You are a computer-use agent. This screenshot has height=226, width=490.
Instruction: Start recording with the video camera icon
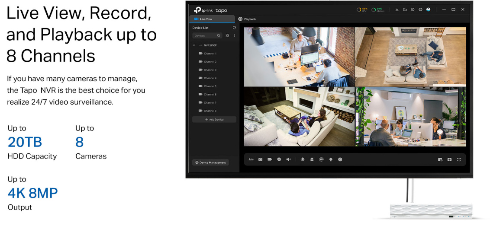270,159
